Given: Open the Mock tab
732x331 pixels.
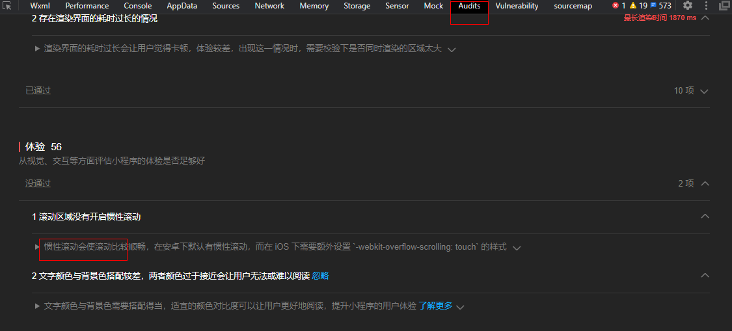Looking at the screenshot, I should (x=434, y=6).
